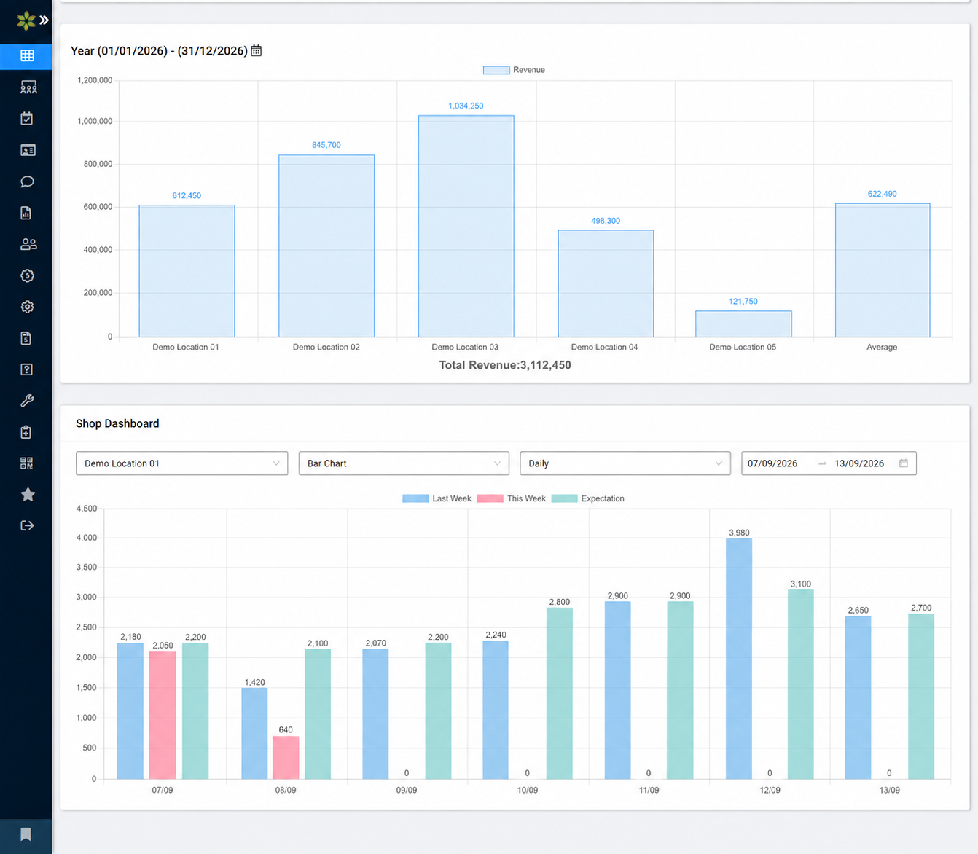Viewport: 978px width, 854px height.
Task: Click the Average revenue bar
Action: [x=883, y=270]
